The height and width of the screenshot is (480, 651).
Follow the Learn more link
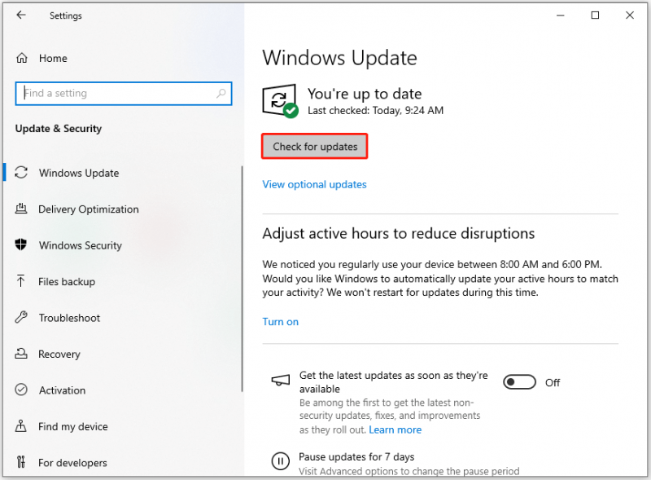(395, 429)
